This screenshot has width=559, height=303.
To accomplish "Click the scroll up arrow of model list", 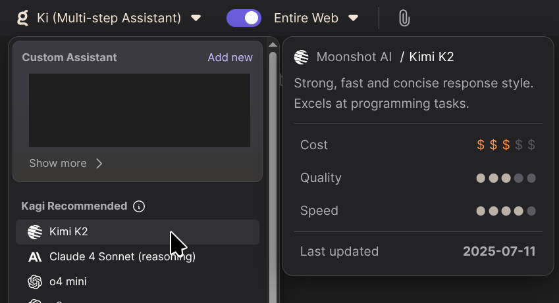I will pos(273,45).
